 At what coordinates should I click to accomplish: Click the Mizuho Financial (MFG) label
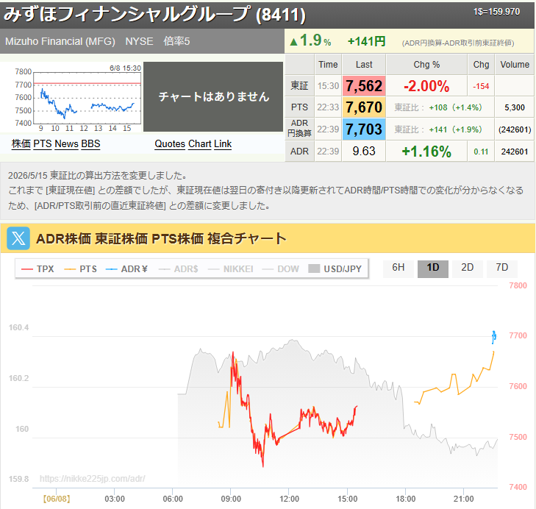[x=60, y=41]
